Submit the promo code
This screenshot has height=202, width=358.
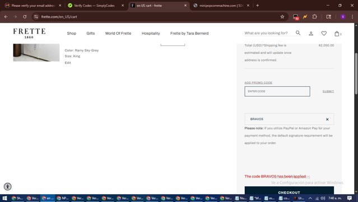coord(328,91)
